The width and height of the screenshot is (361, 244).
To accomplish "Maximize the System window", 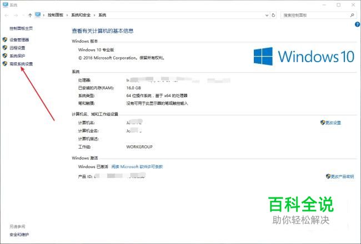I will pos(338,5).
